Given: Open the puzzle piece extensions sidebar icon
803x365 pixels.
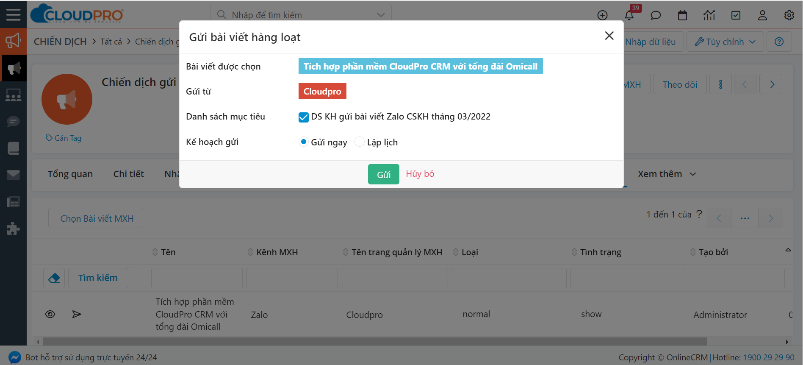Looking at the screenshot, I should tap(13, 228).
